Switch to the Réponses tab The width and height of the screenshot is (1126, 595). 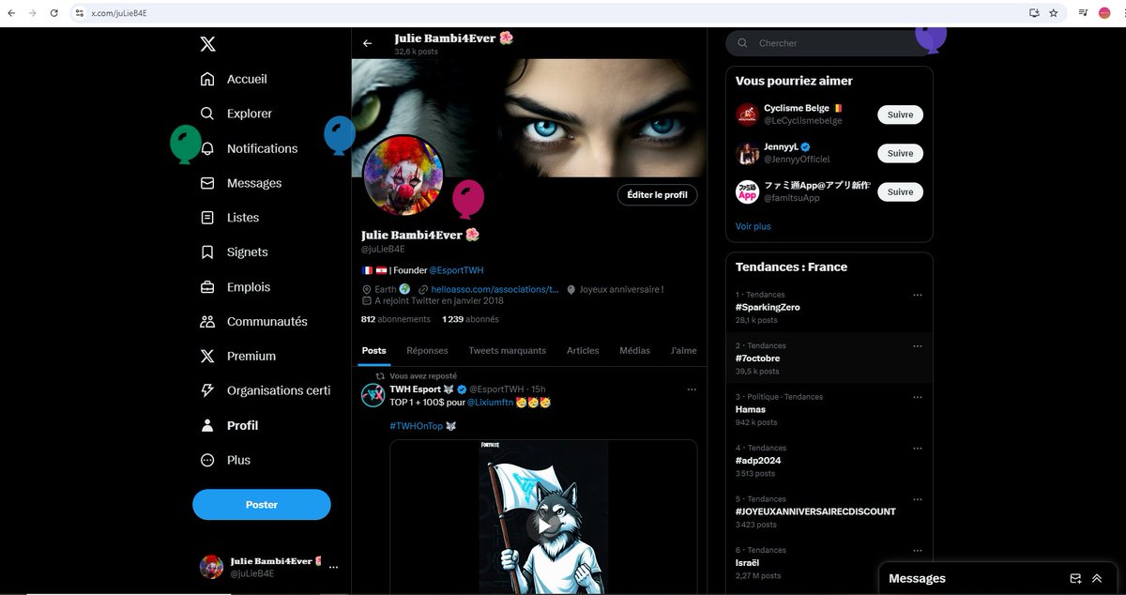(x=427, y=350)
